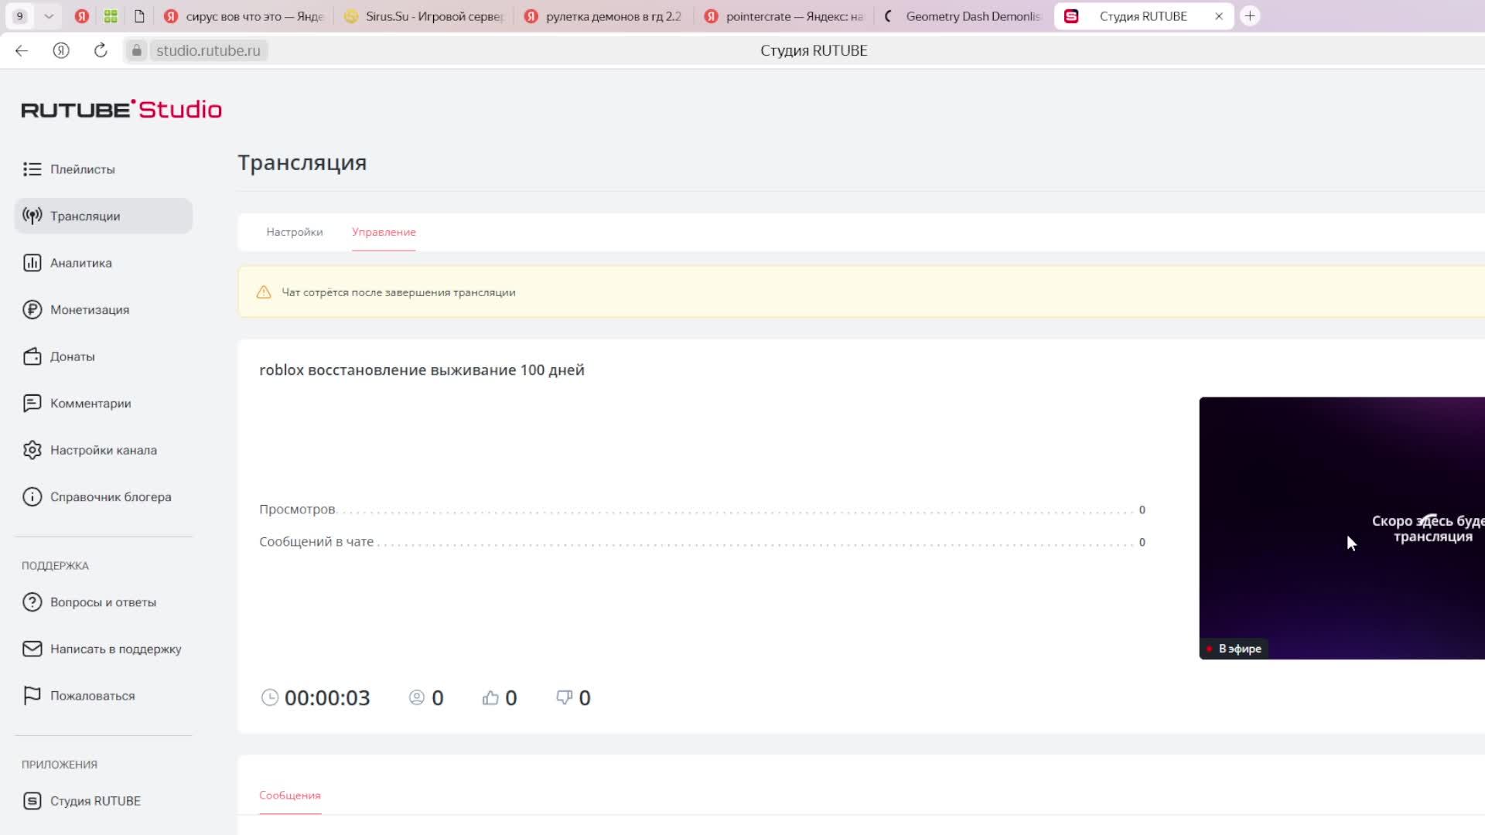Go back with the browser back arrow

pyautogui.click(x=22, y=51)
